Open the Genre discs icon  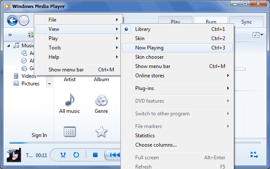101,100
